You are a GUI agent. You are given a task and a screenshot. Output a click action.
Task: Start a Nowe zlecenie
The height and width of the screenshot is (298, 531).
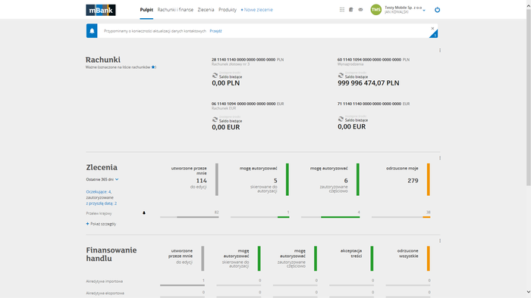pyautogui.click(x=257, y=10)
